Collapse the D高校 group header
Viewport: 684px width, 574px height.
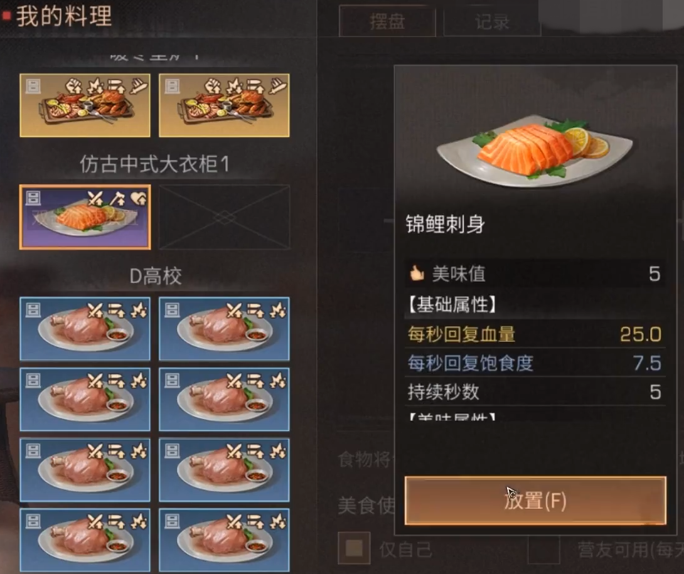coord(155,276)
